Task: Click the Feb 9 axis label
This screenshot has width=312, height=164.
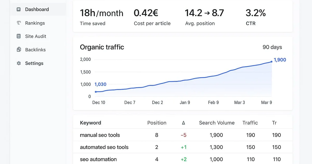Action: click(213, 103)
